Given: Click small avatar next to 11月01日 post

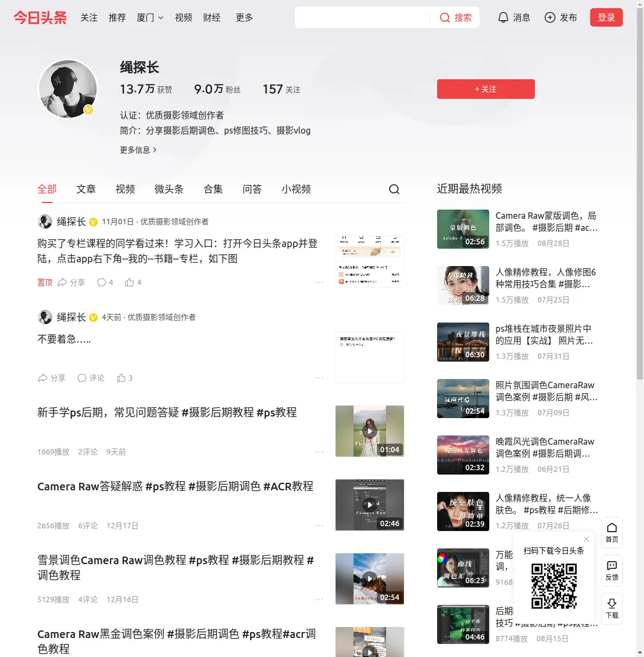Looking at the screenshot, I should [45, 222].
